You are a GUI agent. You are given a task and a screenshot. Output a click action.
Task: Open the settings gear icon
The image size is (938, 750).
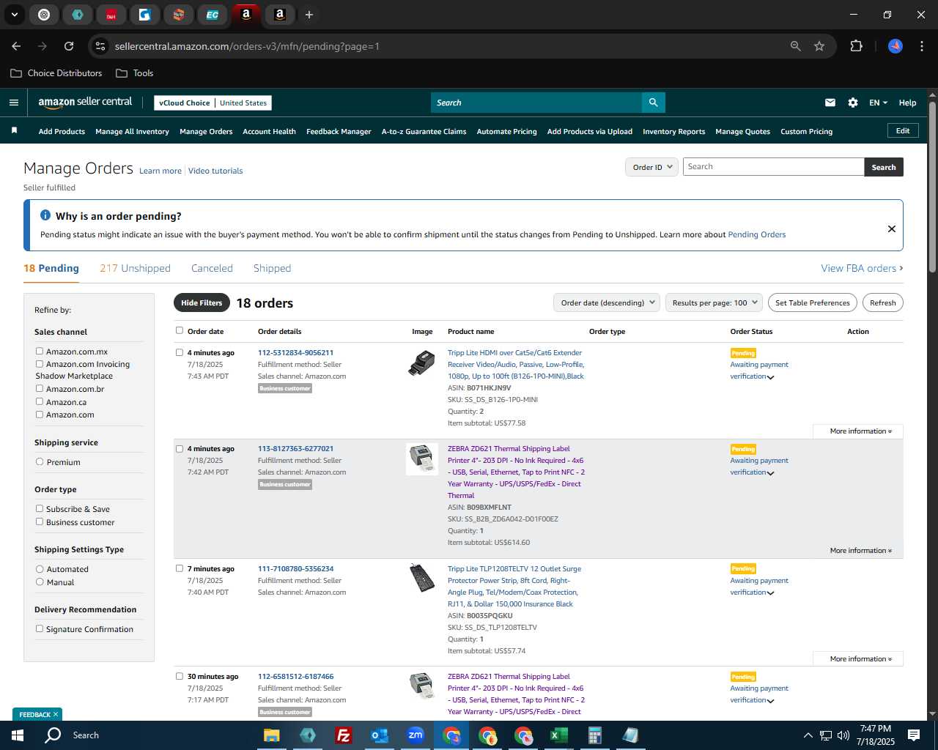(853, 103)
